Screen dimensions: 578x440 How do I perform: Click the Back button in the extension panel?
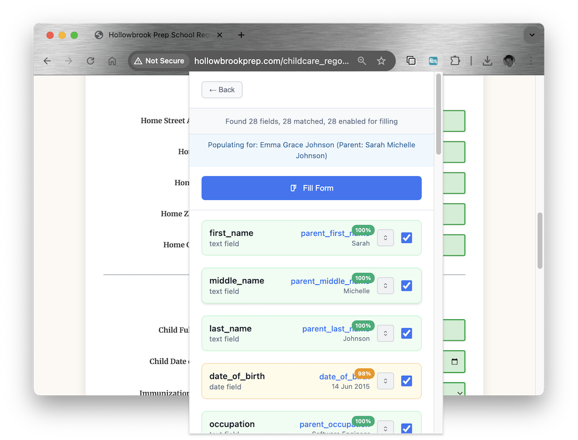[x=221, y=90]
